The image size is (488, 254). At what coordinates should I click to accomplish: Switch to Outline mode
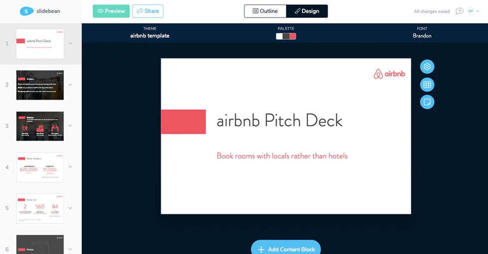[265, 11]
